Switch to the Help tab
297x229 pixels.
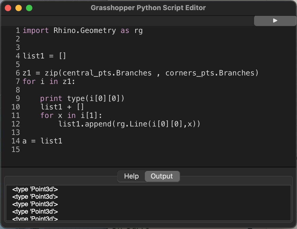[132, 176]
